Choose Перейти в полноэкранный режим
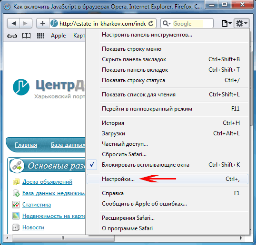The image size is (256, 245). click(x=167, y=109)
